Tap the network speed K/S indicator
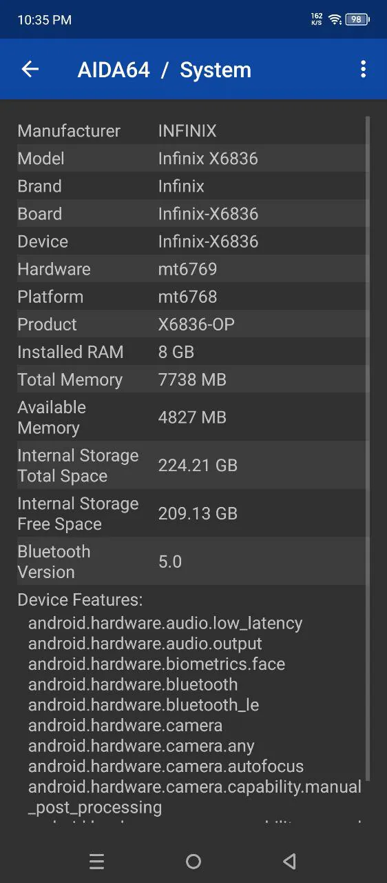This screenshot has width=387, height=883. tap(317, 19)
